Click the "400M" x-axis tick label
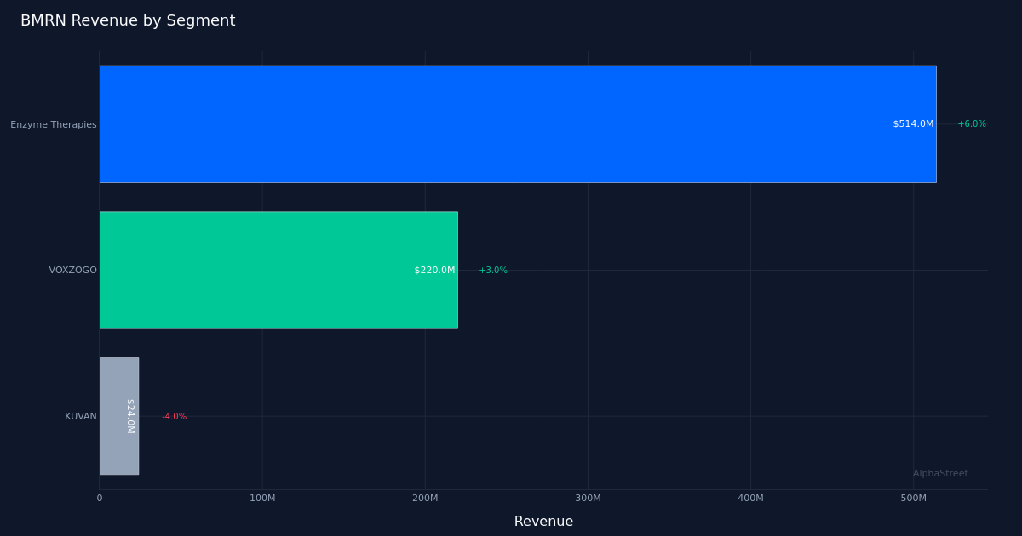 pyautogui.click(x=750, y=499)
